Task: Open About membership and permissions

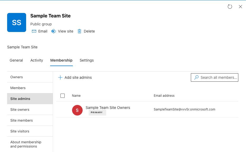Action: (x=26, y=144)
